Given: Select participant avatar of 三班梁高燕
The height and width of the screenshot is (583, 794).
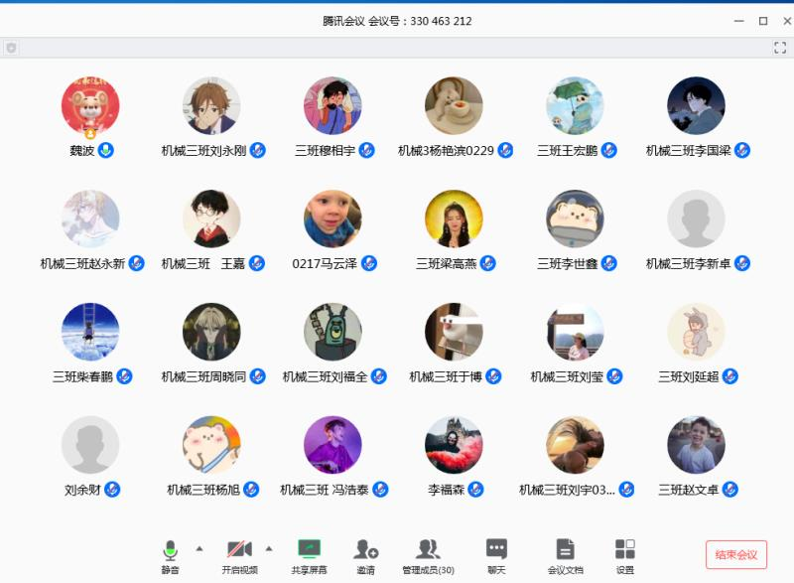Looking at the screenshot, I should coord(454,219).
